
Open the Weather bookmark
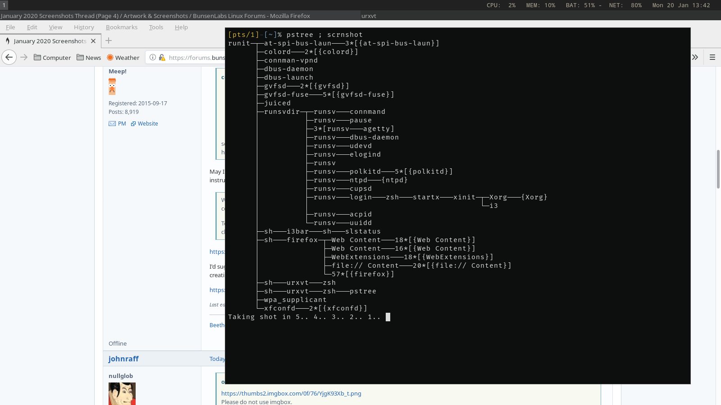tap(123, 58)
